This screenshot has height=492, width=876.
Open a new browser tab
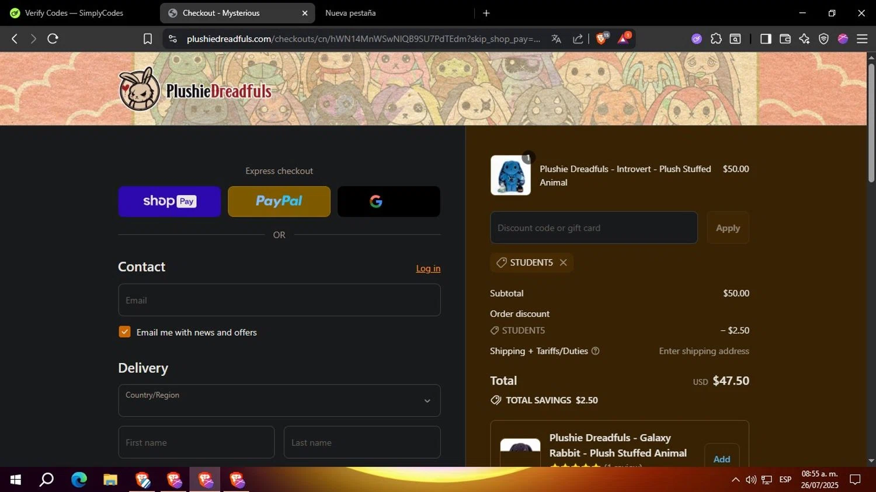(486, 13)
